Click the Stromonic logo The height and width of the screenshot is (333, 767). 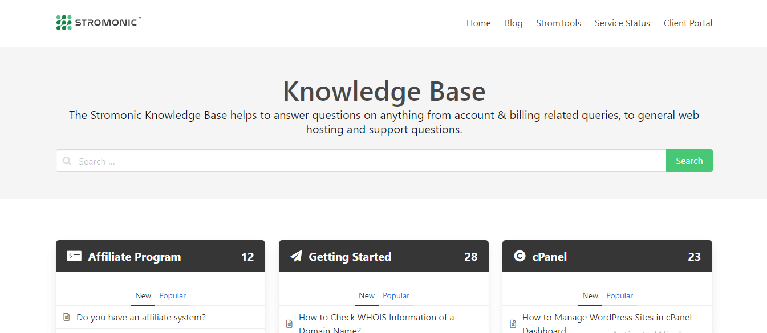[98, 23]
